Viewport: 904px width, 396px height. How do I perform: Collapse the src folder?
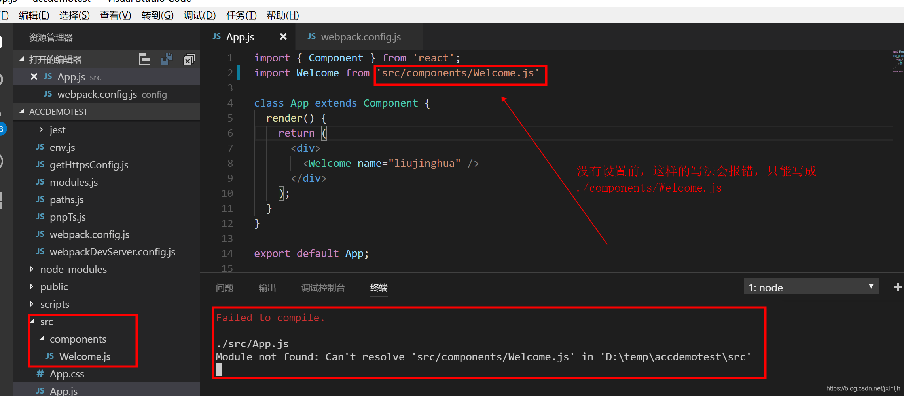[x=32, y=321]
